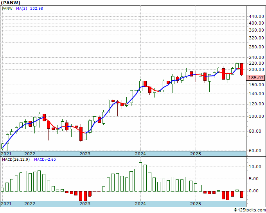Click the PANW legend label
The height and width of the screenshot is (213, 266).
pos(7,9)
